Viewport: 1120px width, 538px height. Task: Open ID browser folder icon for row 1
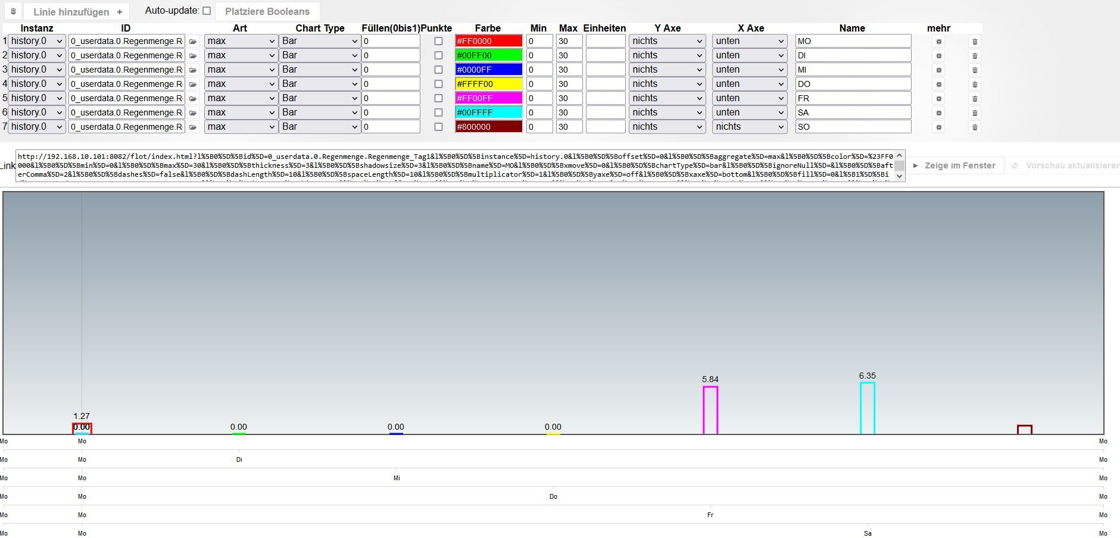click(x=193, y=42)
